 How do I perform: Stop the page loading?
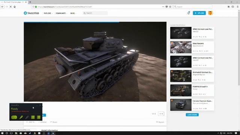click(x=10, y=7)
